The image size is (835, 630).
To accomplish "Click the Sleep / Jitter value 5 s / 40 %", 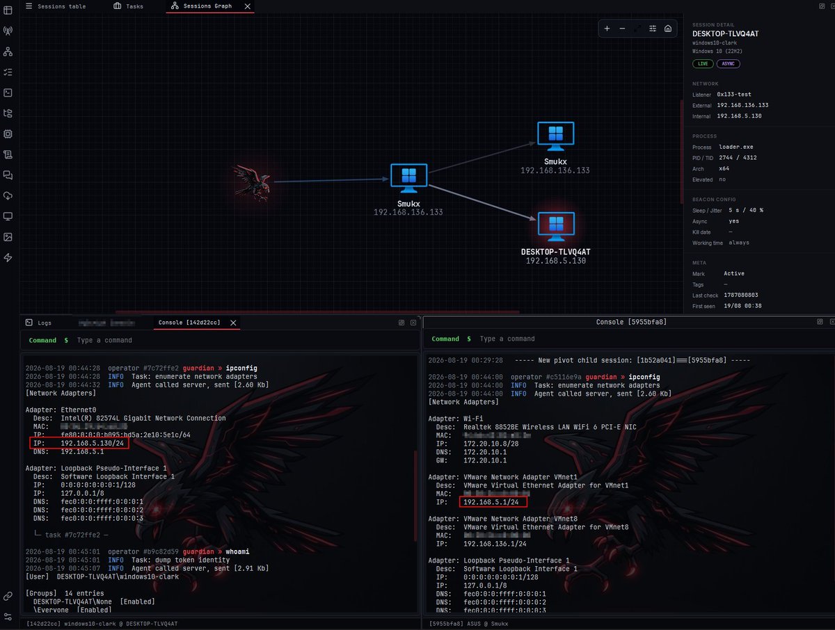I will pos(746,210).
